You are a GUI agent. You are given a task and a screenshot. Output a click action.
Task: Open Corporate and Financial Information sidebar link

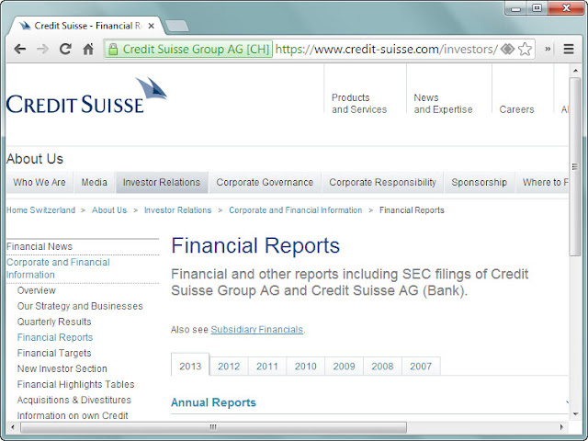pyautogui.click(x=58, y=268)
